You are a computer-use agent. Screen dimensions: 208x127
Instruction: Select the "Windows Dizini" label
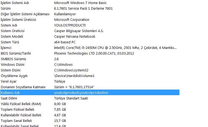[13, 64]
